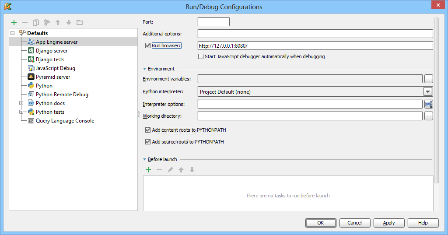
Task: Select JavaScript Debug configuration type
Action: tap(56, 68)
